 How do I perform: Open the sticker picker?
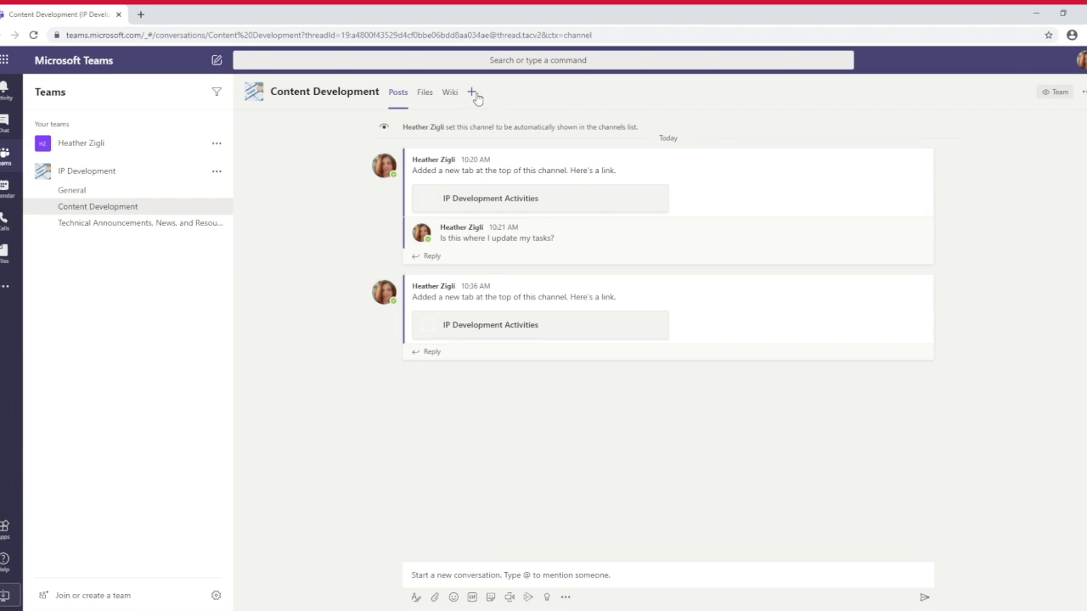491,597
